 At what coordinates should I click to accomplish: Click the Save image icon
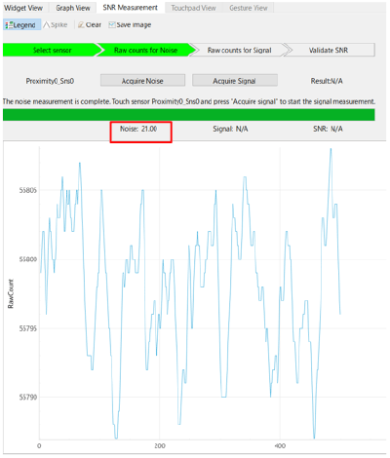(112, 24)
